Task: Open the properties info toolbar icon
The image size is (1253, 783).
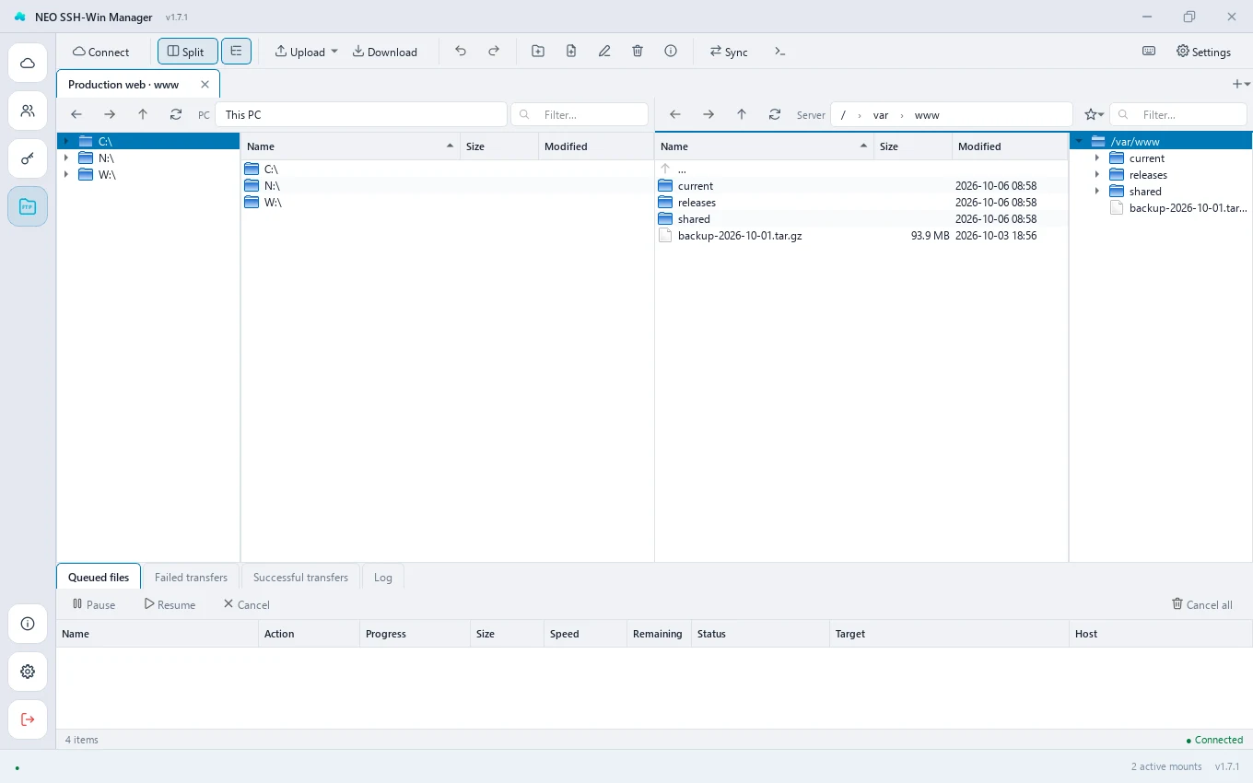Action: (671, 52)
